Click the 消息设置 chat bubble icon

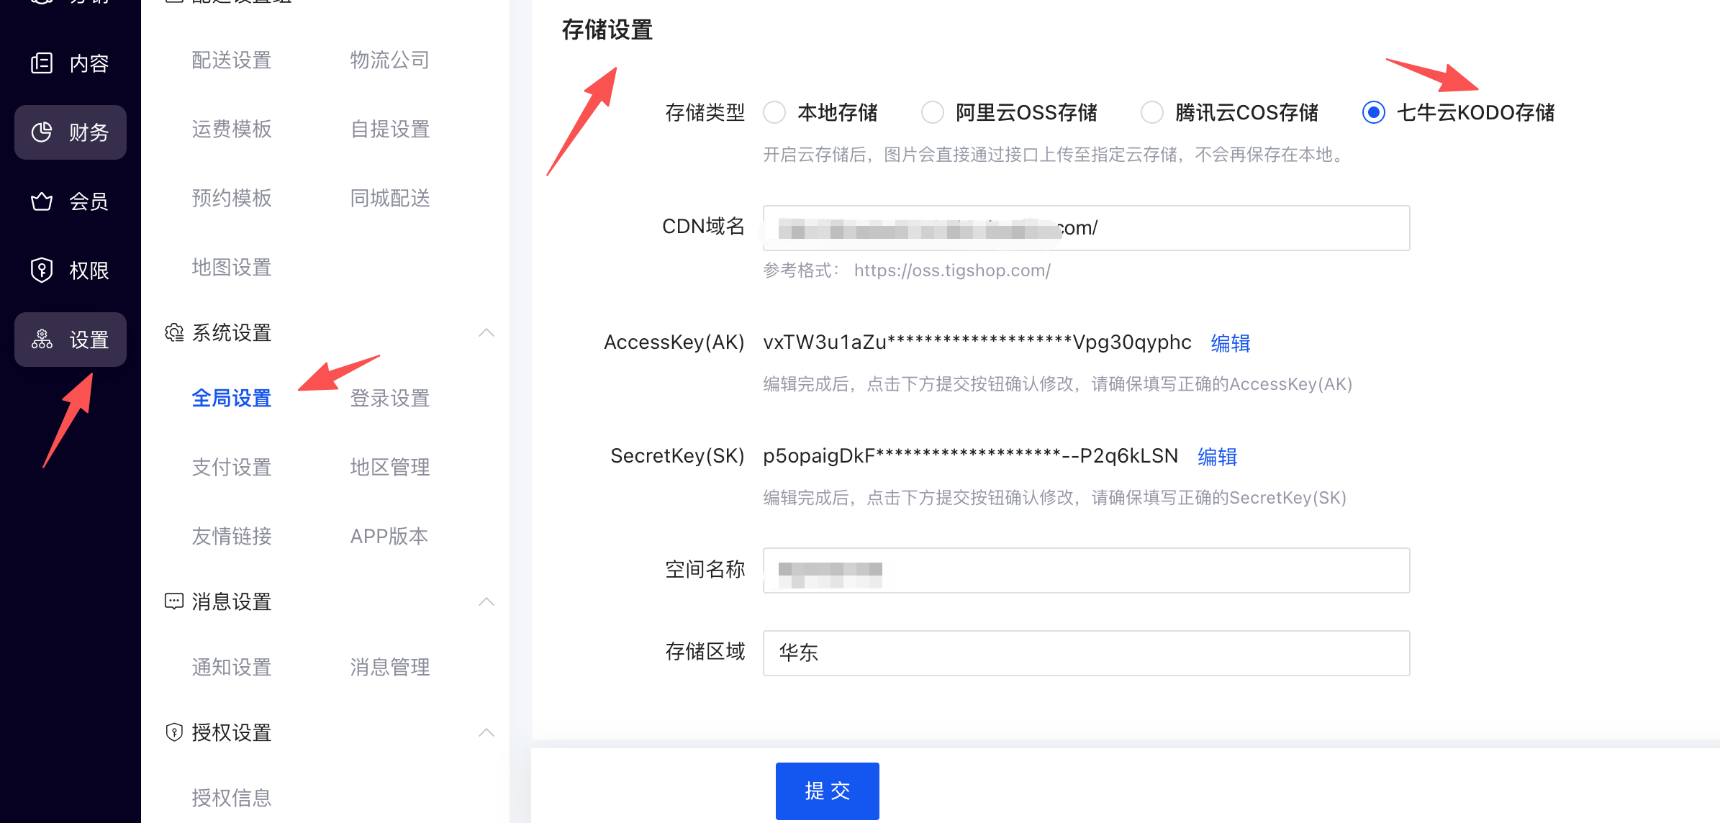[174, 601]
